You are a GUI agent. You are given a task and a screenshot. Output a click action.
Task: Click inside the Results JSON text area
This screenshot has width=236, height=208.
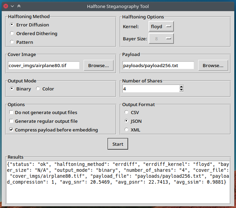point(118,182)
